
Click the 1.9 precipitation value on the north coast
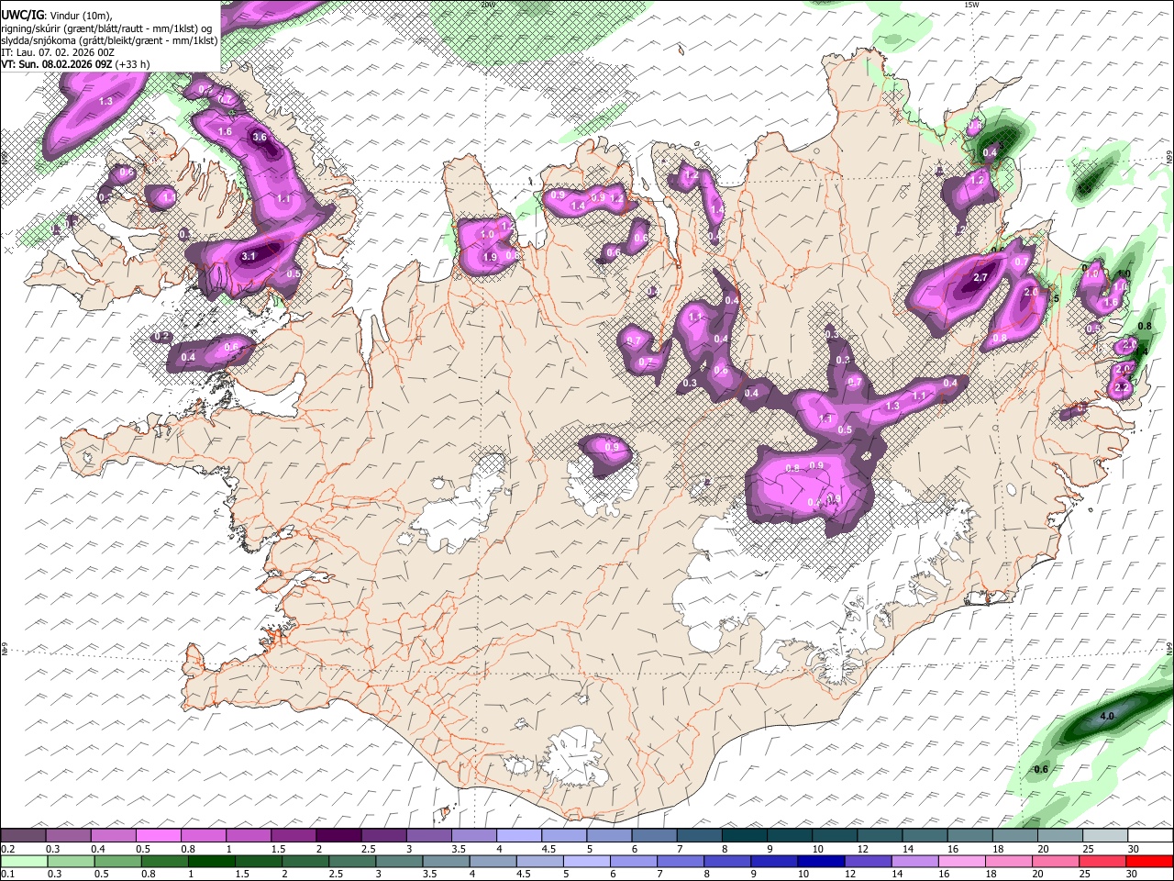(x=490, y=258)
